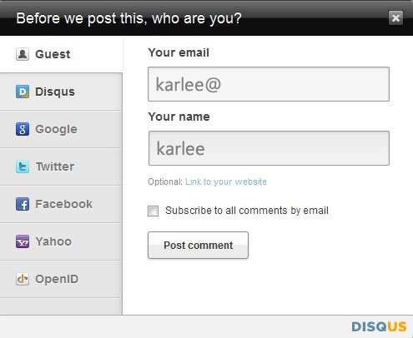
Task: Submit with the Post comment button
Action: 198,246
